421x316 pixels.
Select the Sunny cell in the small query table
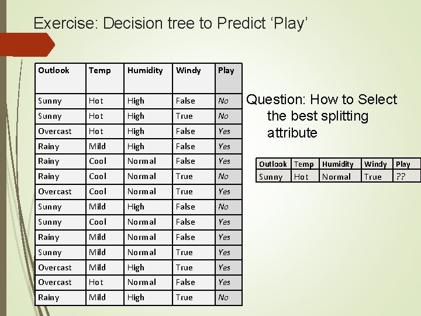tap(271, 177)
